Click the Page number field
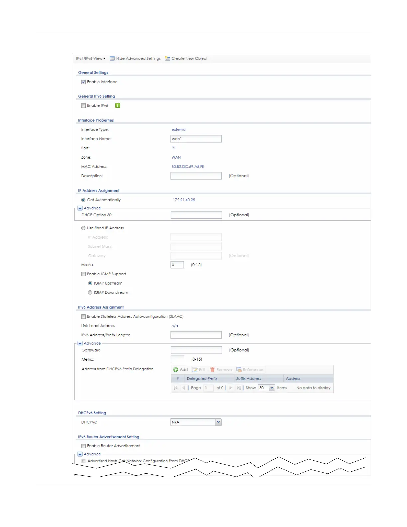This screenshot has width=407, height=527. pyautogui.click(x=208, y=388)
